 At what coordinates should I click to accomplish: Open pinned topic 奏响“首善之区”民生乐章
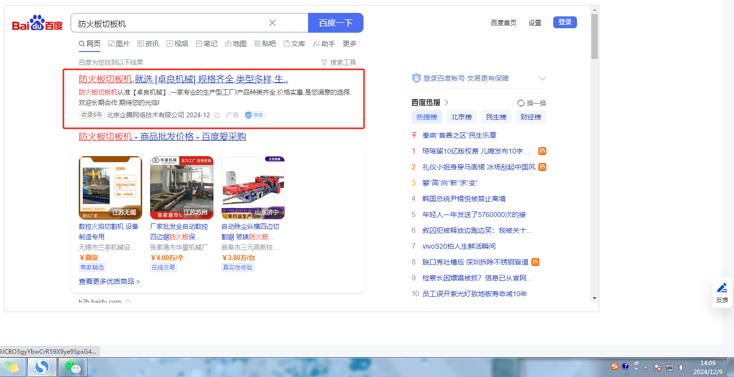click(x=459, y=135)
